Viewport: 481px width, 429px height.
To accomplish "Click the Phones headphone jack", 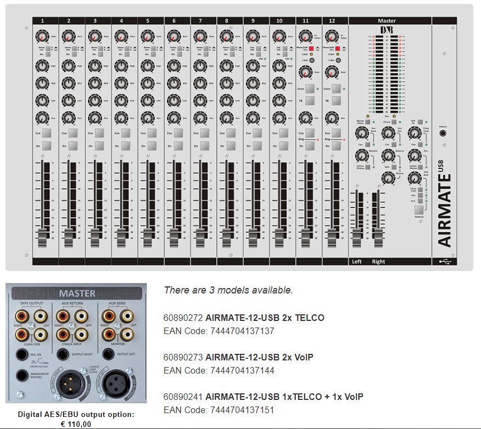I will coord(443,133).
